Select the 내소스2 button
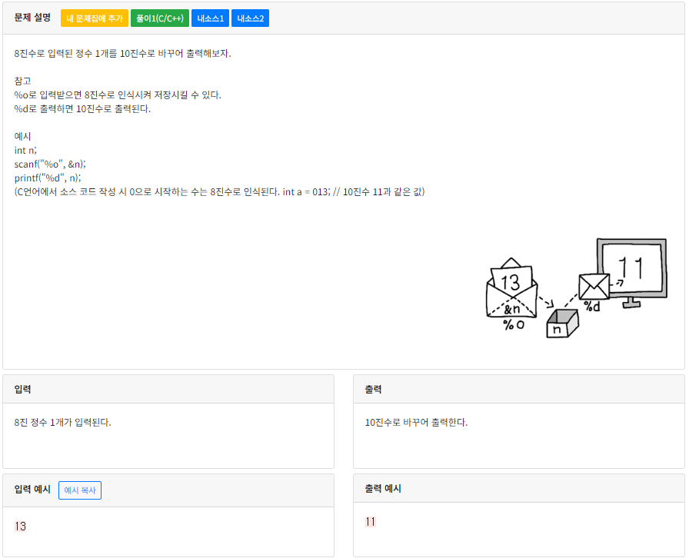Viewport: 689px width, 558px height. click(249, 17)
